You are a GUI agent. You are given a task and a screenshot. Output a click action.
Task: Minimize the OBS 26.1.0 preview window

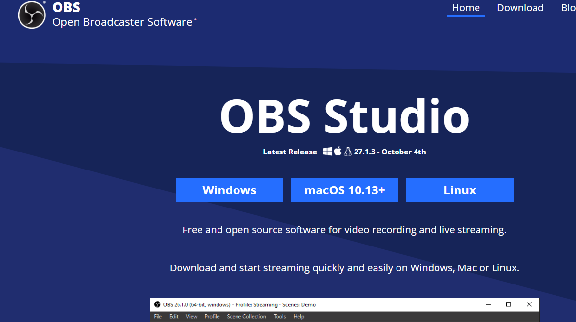[488, 304]
